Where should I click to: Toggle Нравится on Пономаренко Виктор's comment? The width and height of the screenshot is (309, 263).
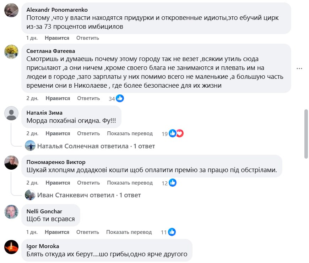58,183
